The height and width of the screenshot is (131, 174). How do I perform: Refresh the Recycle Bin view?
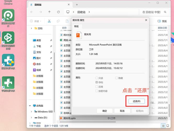click(58, 12)
